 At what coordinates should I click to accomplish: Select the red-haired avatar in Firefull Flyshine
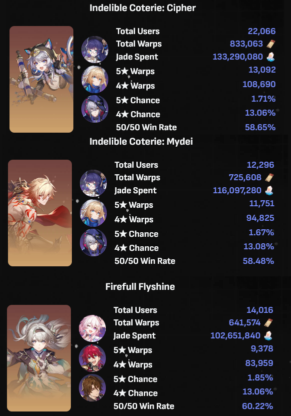92,358
